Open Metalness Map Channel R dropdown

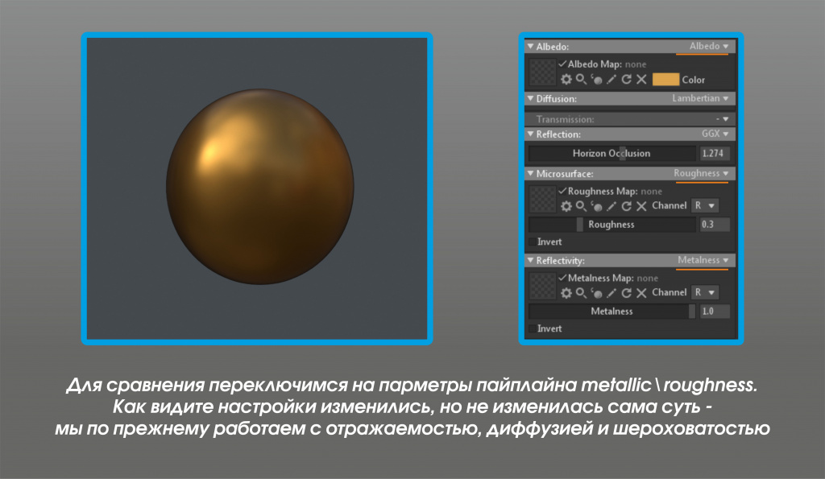pyautogui.click(x=705, y=292)
